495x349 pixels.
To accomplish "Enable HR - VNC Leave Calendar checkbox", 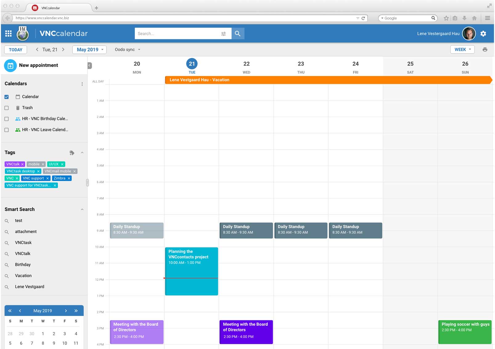I will (x=6, y=130).
